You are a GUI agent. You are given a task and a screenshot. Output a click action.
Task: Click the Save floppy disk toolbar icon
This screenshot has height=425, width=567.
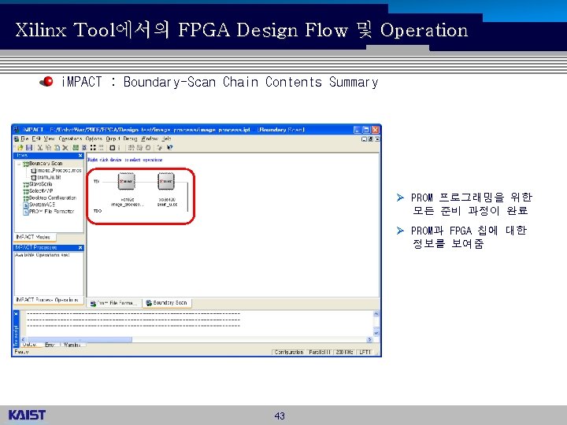point(29,147)
